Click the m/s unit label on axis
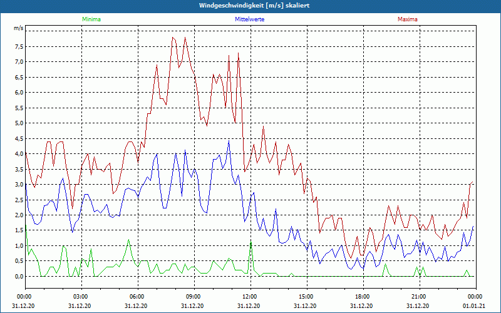 pos(19,28)
